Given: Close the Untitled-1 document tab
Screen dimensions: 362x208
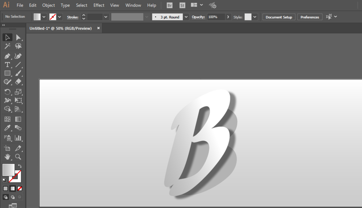Looking at the screenshot, I should coord(98,28).
